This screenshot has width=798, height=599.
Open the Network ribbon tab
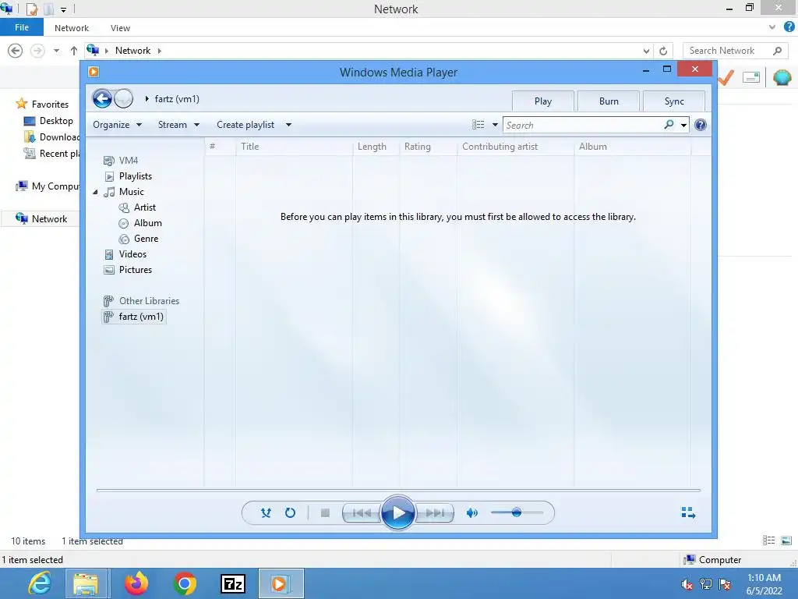point(71,28)
